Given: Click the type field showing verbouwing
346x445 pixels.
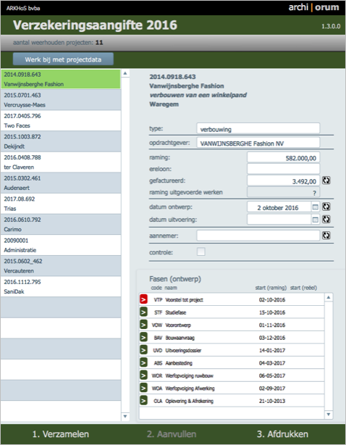Looking at the screenshot, I should pyautogui.click(x=258, y=129).
